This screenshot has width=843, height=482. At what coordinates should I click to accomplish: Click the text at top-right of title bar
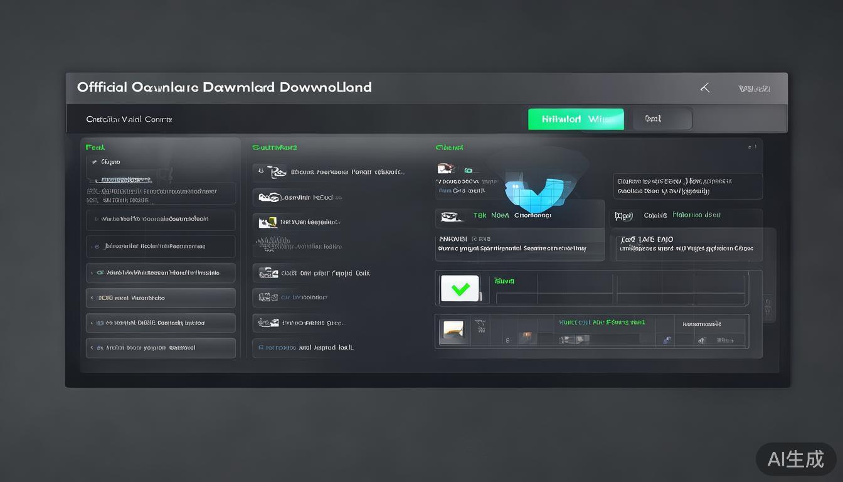coord(754,88)
